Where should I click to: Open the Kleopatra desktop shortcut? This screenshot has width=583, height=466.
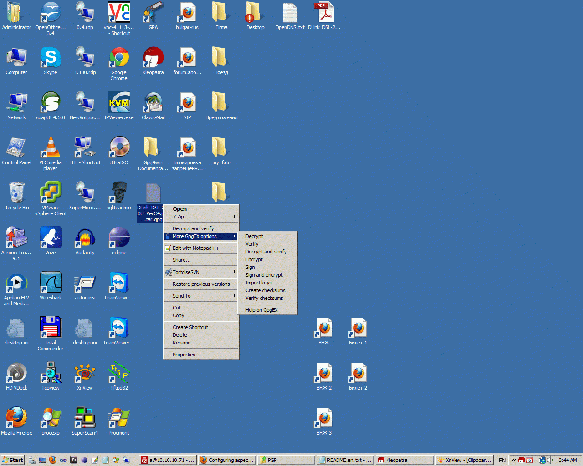click(153, 61)
